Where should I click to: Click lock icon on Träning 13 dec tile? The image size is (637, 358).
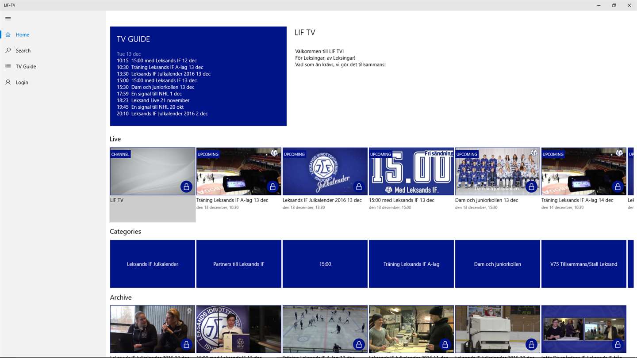272,187
